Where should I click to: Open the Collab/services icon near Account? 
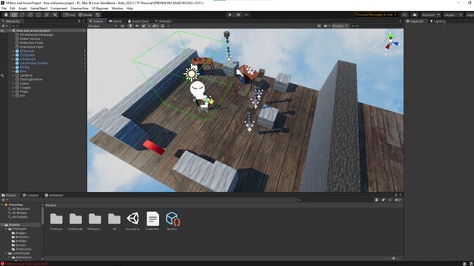click(405, 15)
